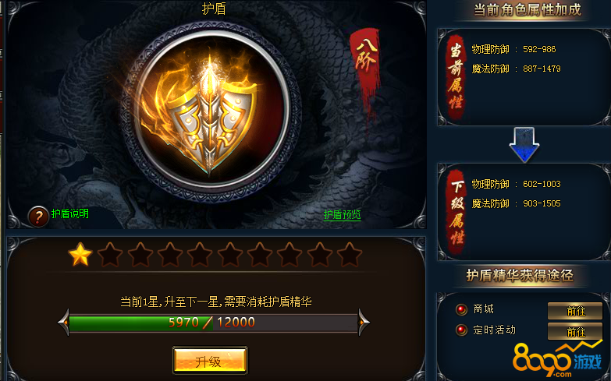Click 前往 button for 商城
Image resolution: width=611 pixels, height=381 pixels.
pos(575,311)
